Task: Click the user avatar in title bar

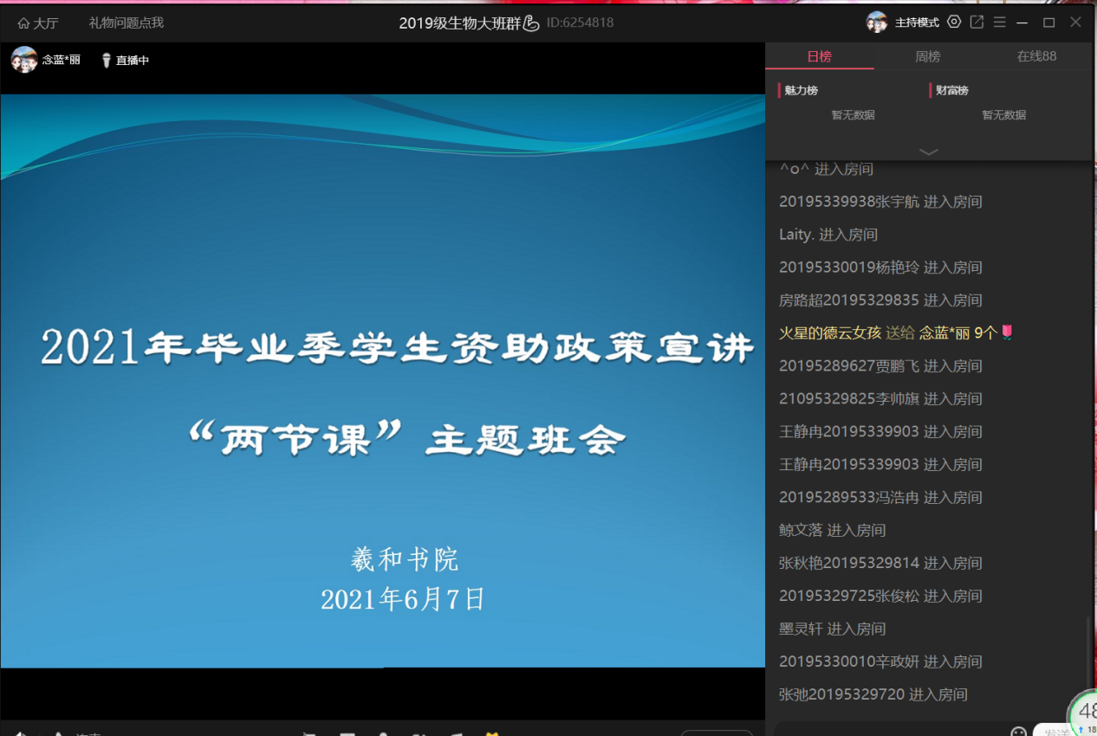Action: click(x=877, y=23)
